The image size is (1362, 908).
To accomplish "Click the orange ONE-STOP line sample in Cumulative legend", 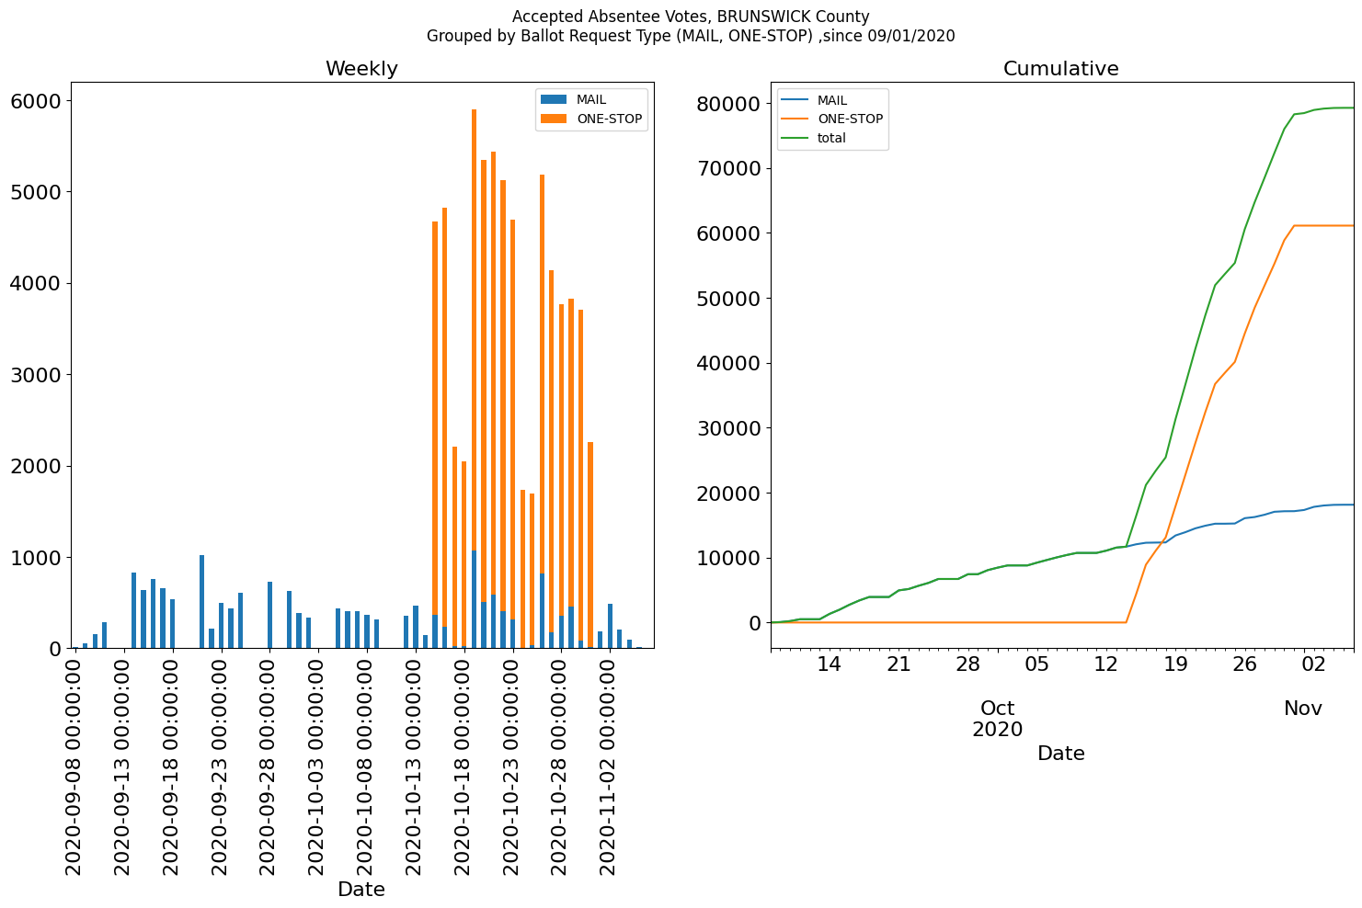I will (796, 119).
